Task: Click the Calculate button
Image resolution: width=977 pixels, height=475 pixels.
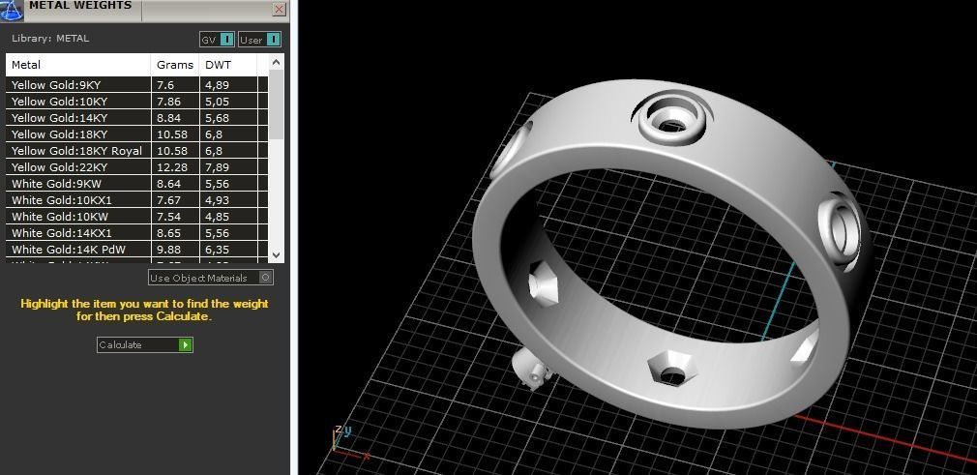Action: [144, 344]
